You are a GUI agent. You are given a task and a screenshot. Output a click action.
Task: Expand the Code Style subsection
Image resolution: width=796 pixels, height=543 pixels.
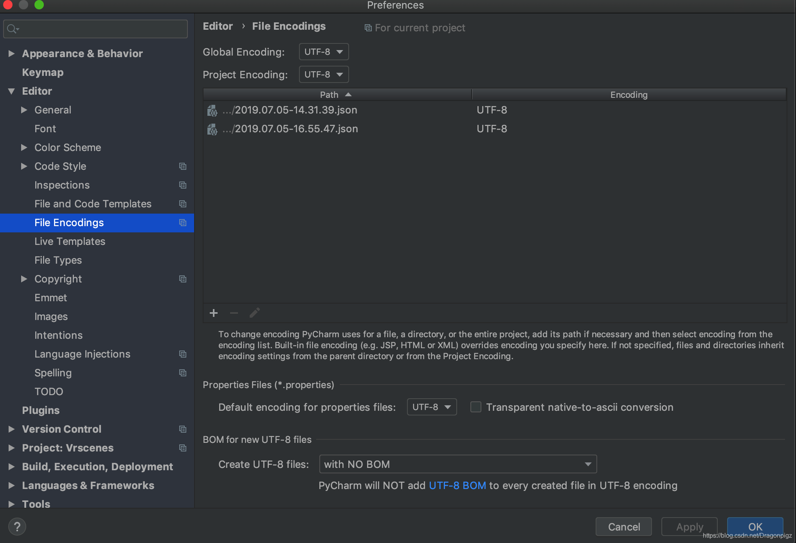(24, 166)
